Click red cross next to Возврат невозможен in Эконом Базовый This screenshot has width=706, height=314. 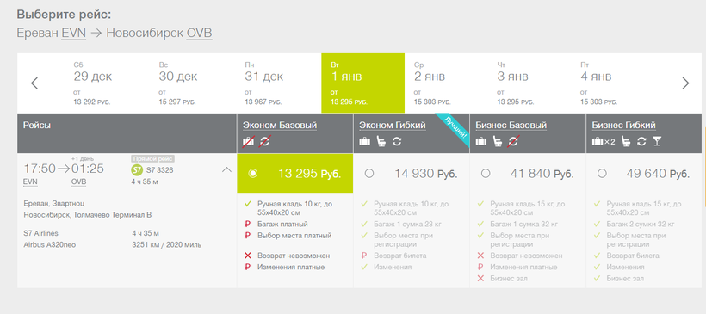(247, 256)
